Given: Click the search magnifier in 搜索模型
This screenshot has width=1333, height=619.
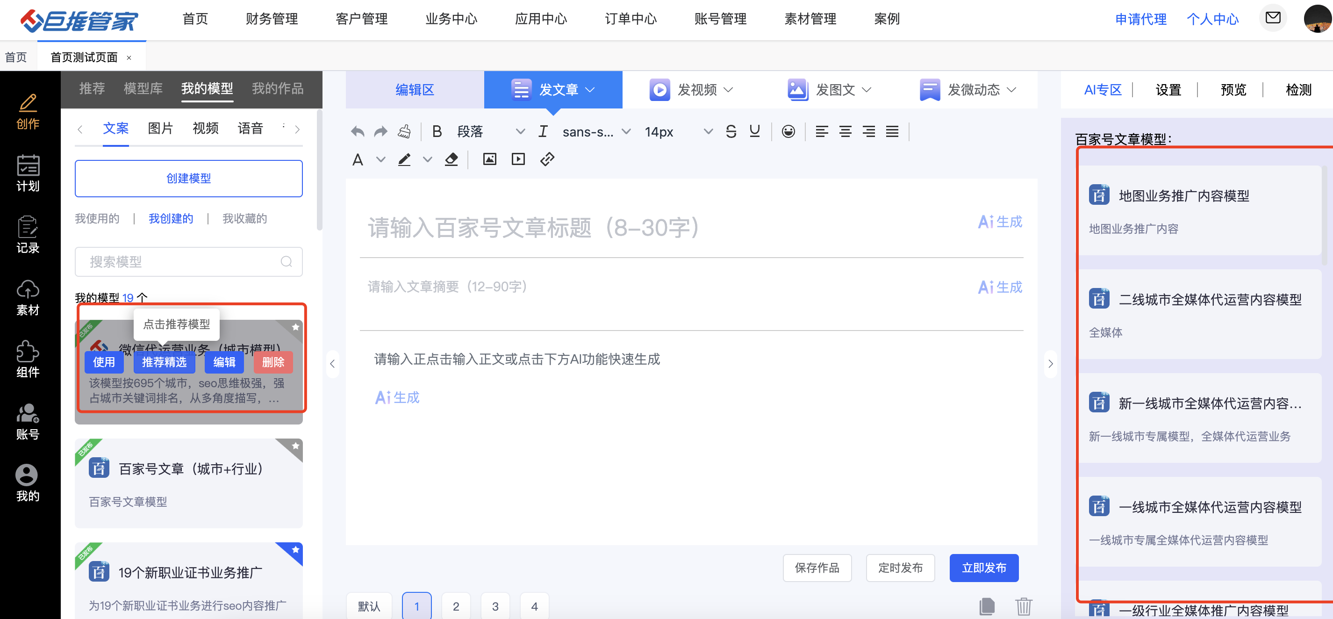Looking at the screenshot, I should (286, 262).
